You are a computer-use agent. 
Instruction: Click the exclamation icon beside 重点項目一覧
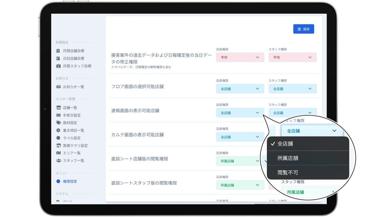tap(58, 130)
